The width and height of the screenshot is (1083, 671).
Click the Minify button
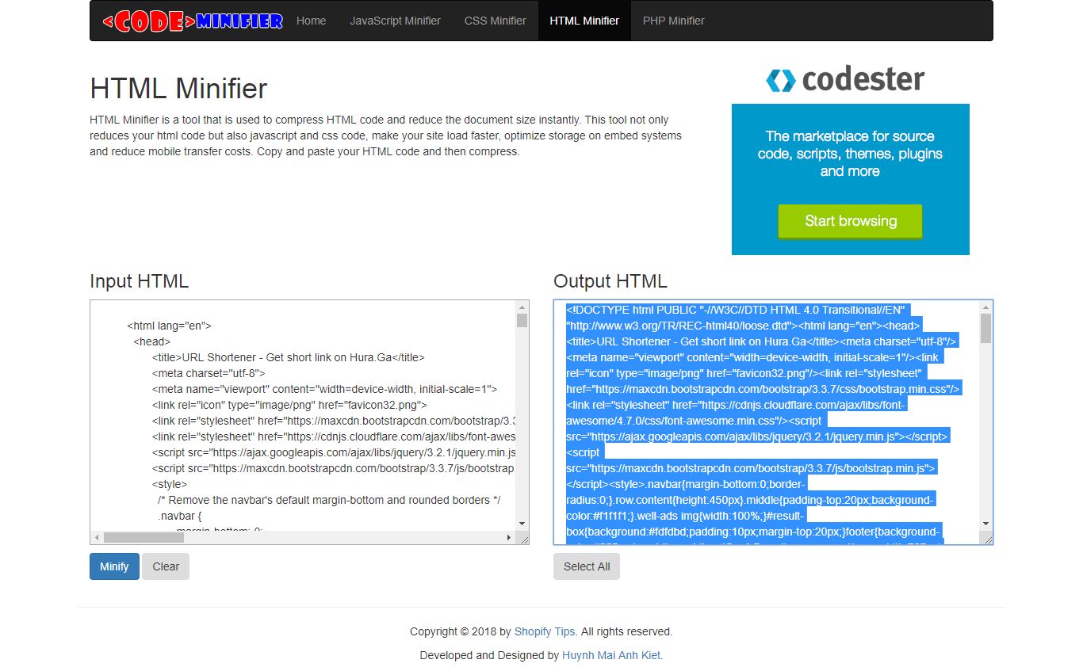[x=114, y=566]
